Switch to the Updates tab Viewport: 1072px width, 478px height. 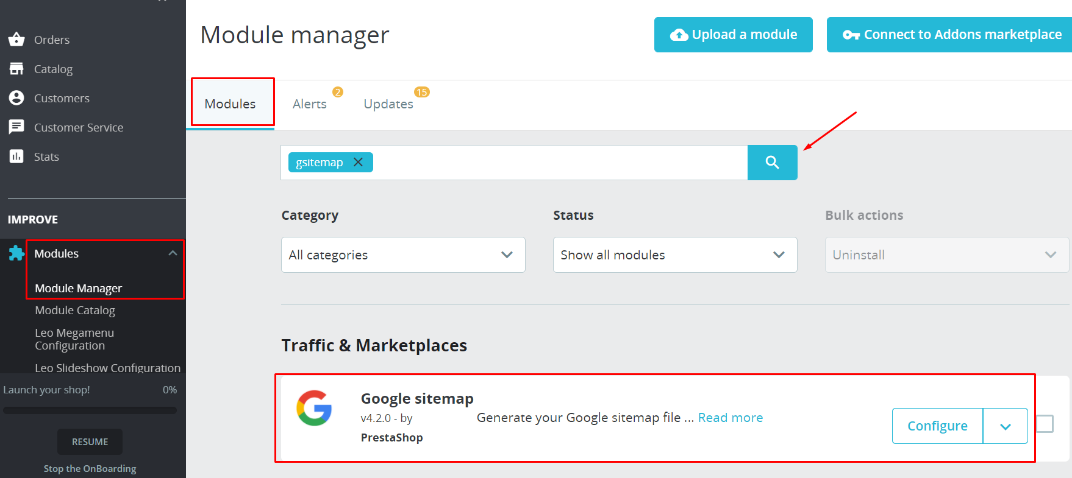(x=388, y=104)
